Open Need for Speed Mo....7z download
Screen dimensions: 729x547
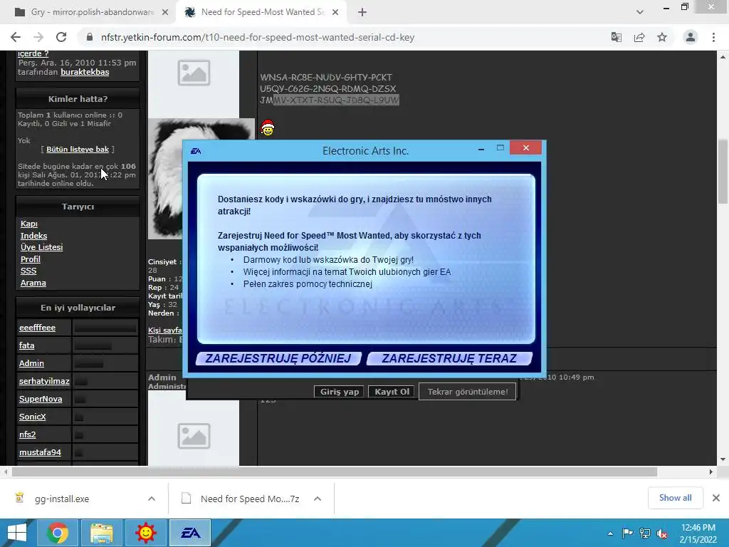point(250,499)
